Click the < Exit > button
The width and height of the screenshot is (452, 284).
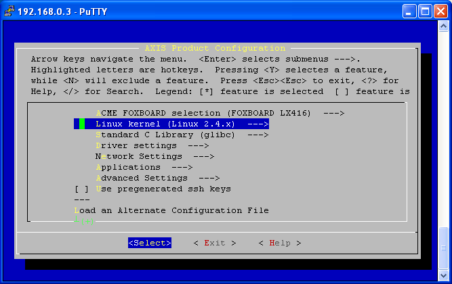click(215, 243)
